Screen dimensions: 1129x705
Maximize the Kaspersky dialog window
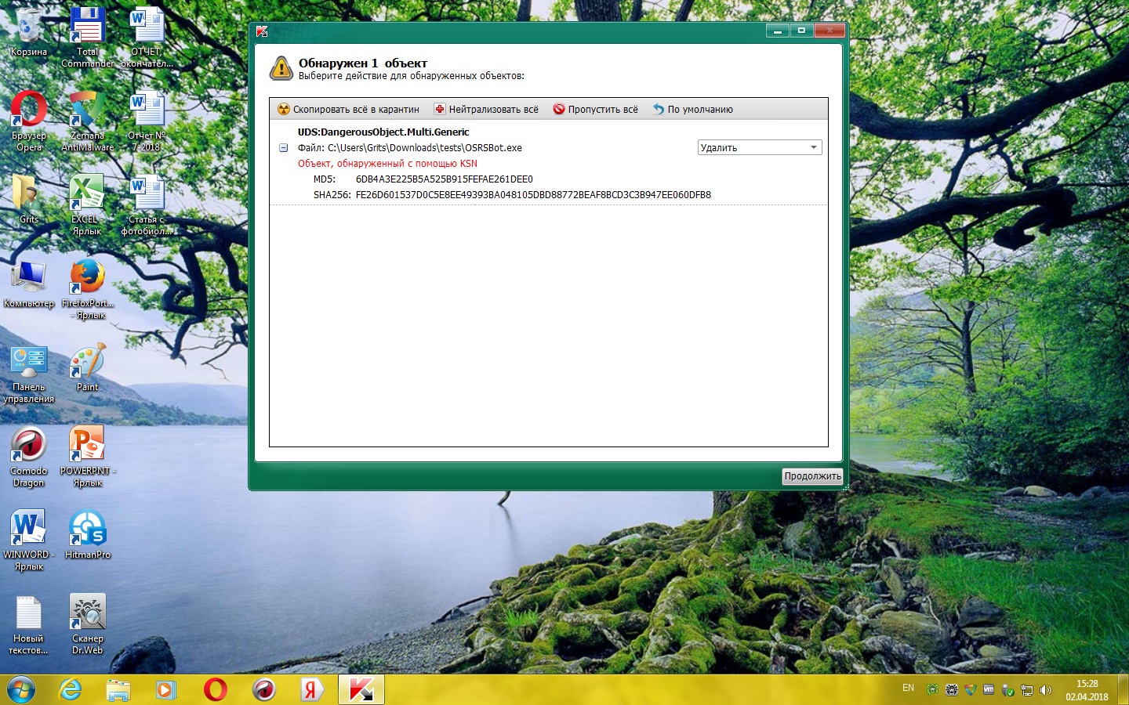pos(801,31)
